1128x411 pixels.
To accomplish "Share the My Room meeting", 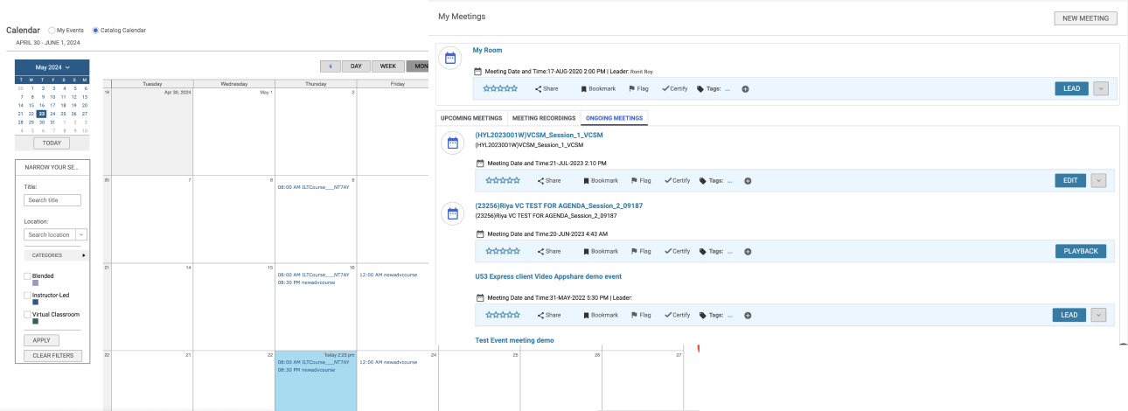I will (547, 88).
